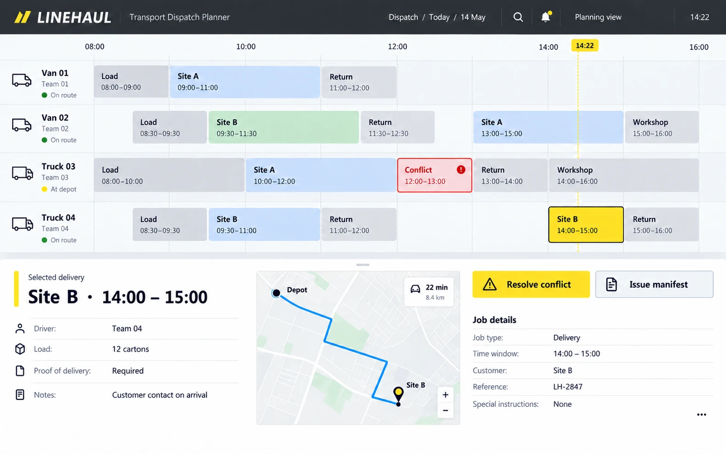This screenshot has height=454, width=726.
Task: Switch to Planning view
Action: click(x=598, y=17)
